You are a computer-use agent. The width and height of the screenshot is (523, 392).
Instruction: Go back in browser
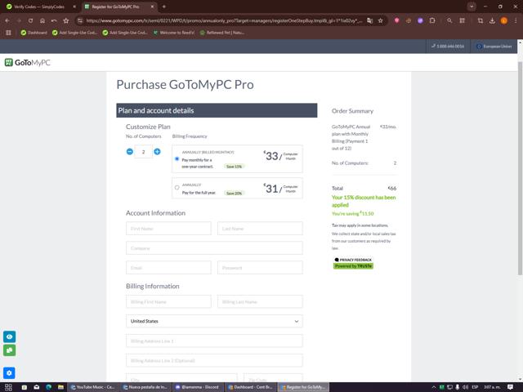pos(7,20)
